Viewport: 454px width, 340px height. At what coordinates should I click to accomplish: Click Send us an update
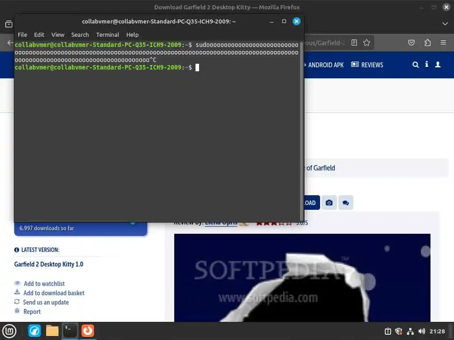tap(46, 302)
